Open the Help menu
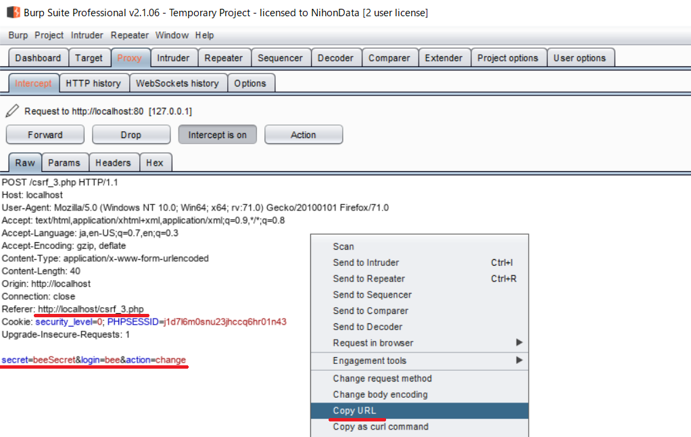Image resolution: width=691 pixels, height=437 pixels. coord(204,35)
